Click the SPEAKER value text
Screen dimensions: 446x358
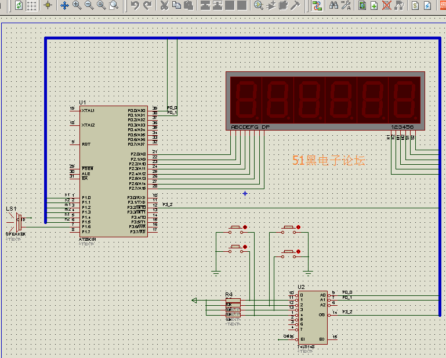tap(16, 234)
